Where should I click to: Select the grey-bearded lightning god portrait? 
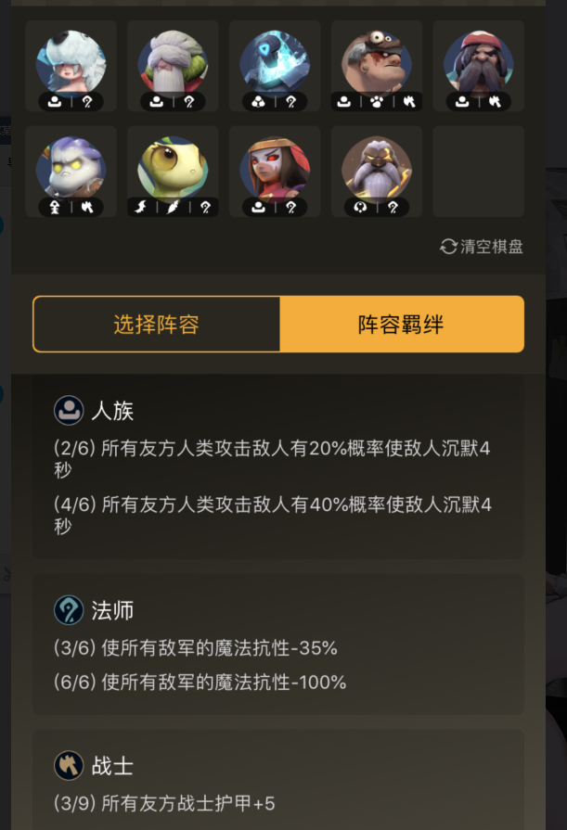376,170
